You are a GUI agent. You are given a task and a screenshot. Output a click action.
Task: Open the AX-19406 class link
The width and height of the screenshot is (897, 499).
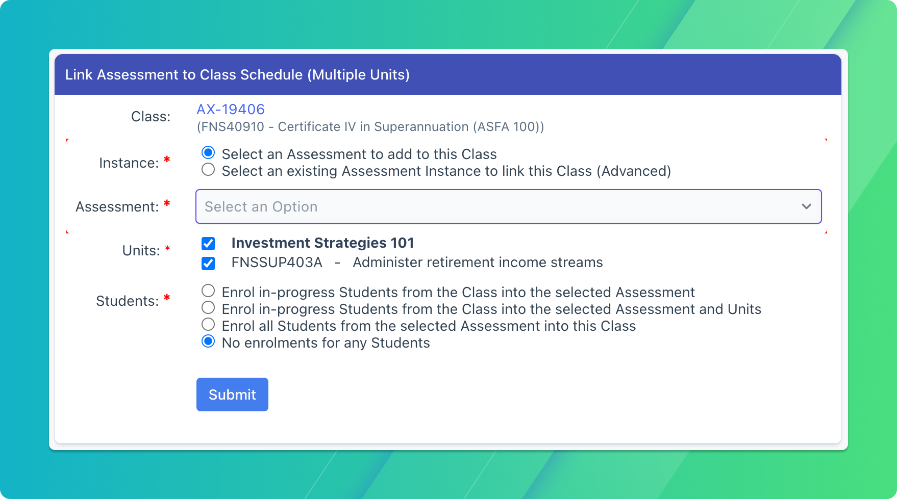(x=230, y=109)
